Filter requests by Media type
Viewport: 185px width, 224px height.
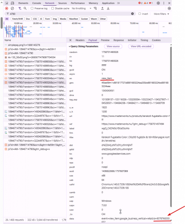[63, 19]
